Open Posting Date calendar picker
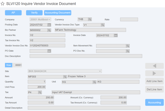This screenshot has height=111, width=165. (x=49, y=25)
